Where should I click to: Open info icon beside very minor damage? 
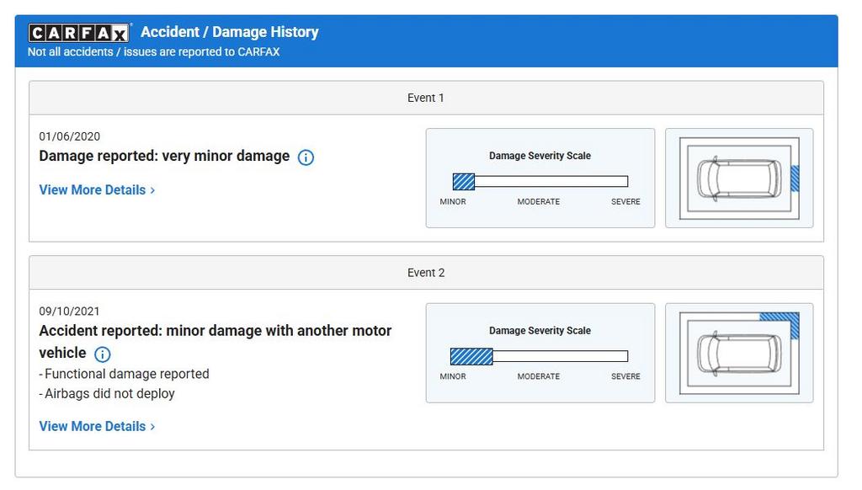(x=306, y=157)
